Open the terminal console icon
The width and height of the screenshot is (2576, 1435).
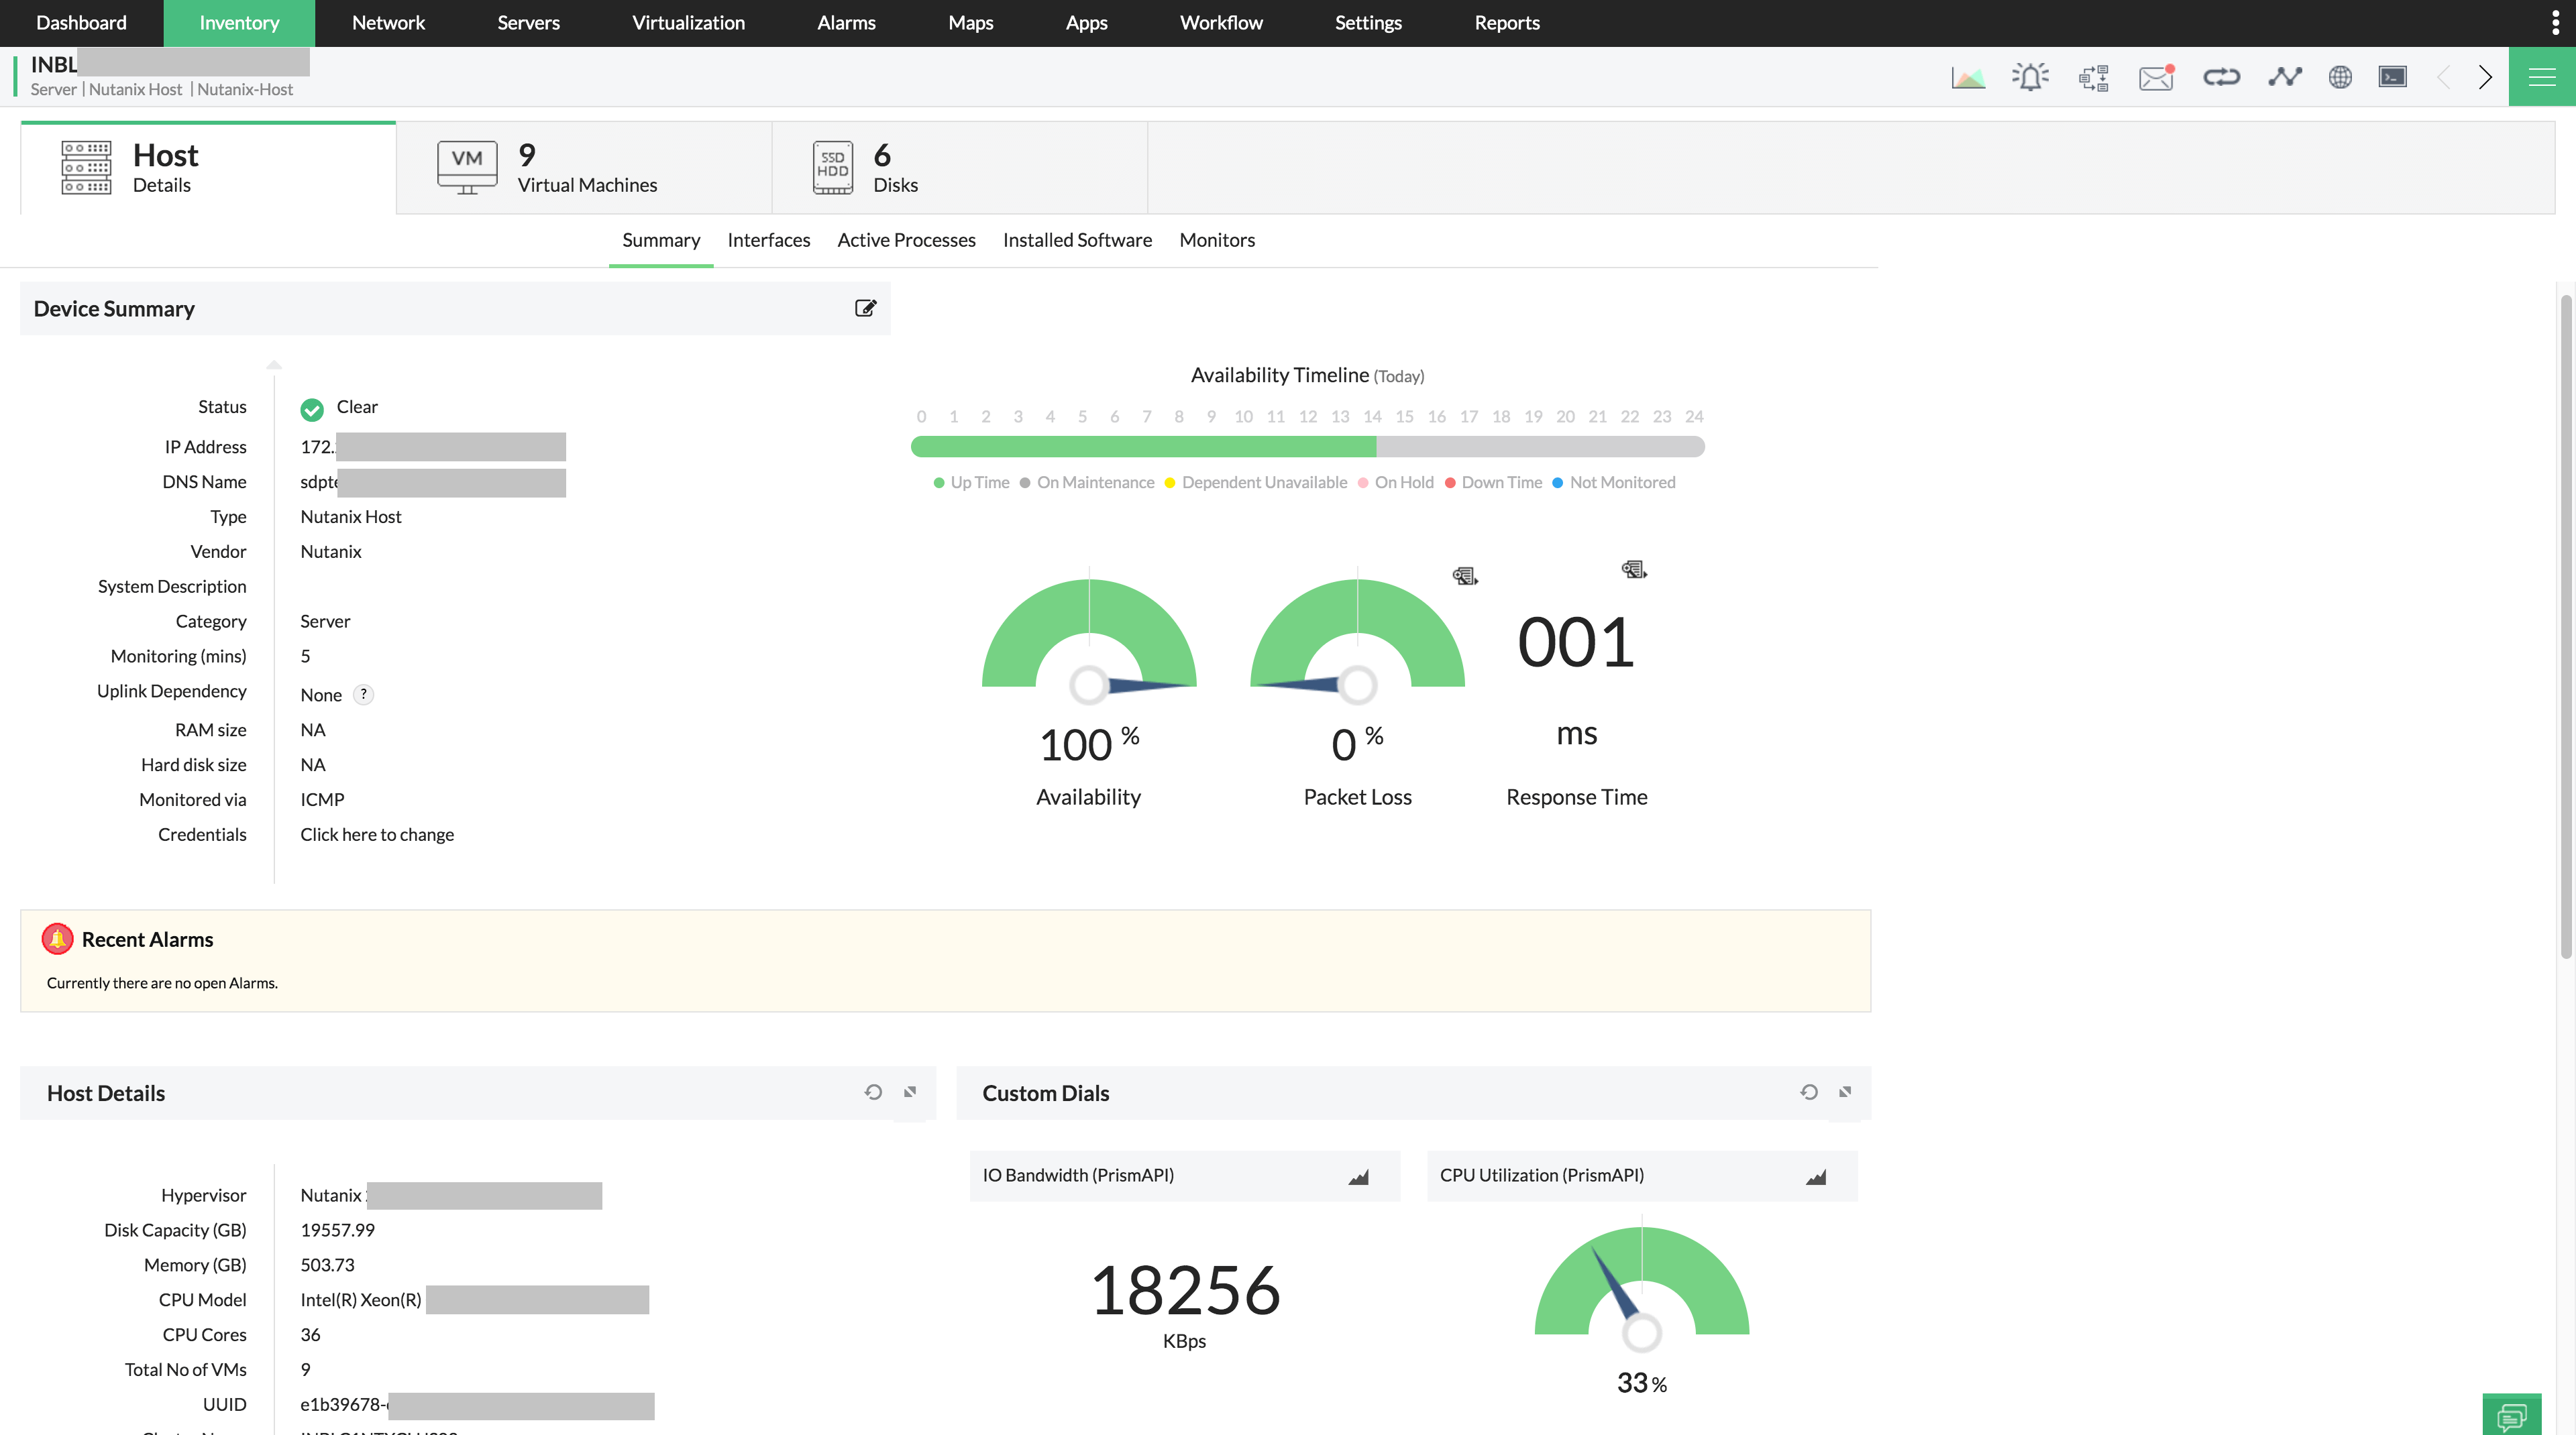coord(2392,77)
